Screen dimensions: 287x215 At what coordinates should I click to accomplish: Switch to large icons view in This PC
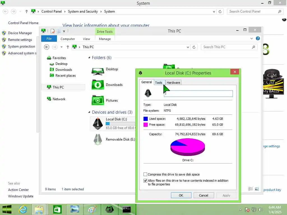coord(257,189)
